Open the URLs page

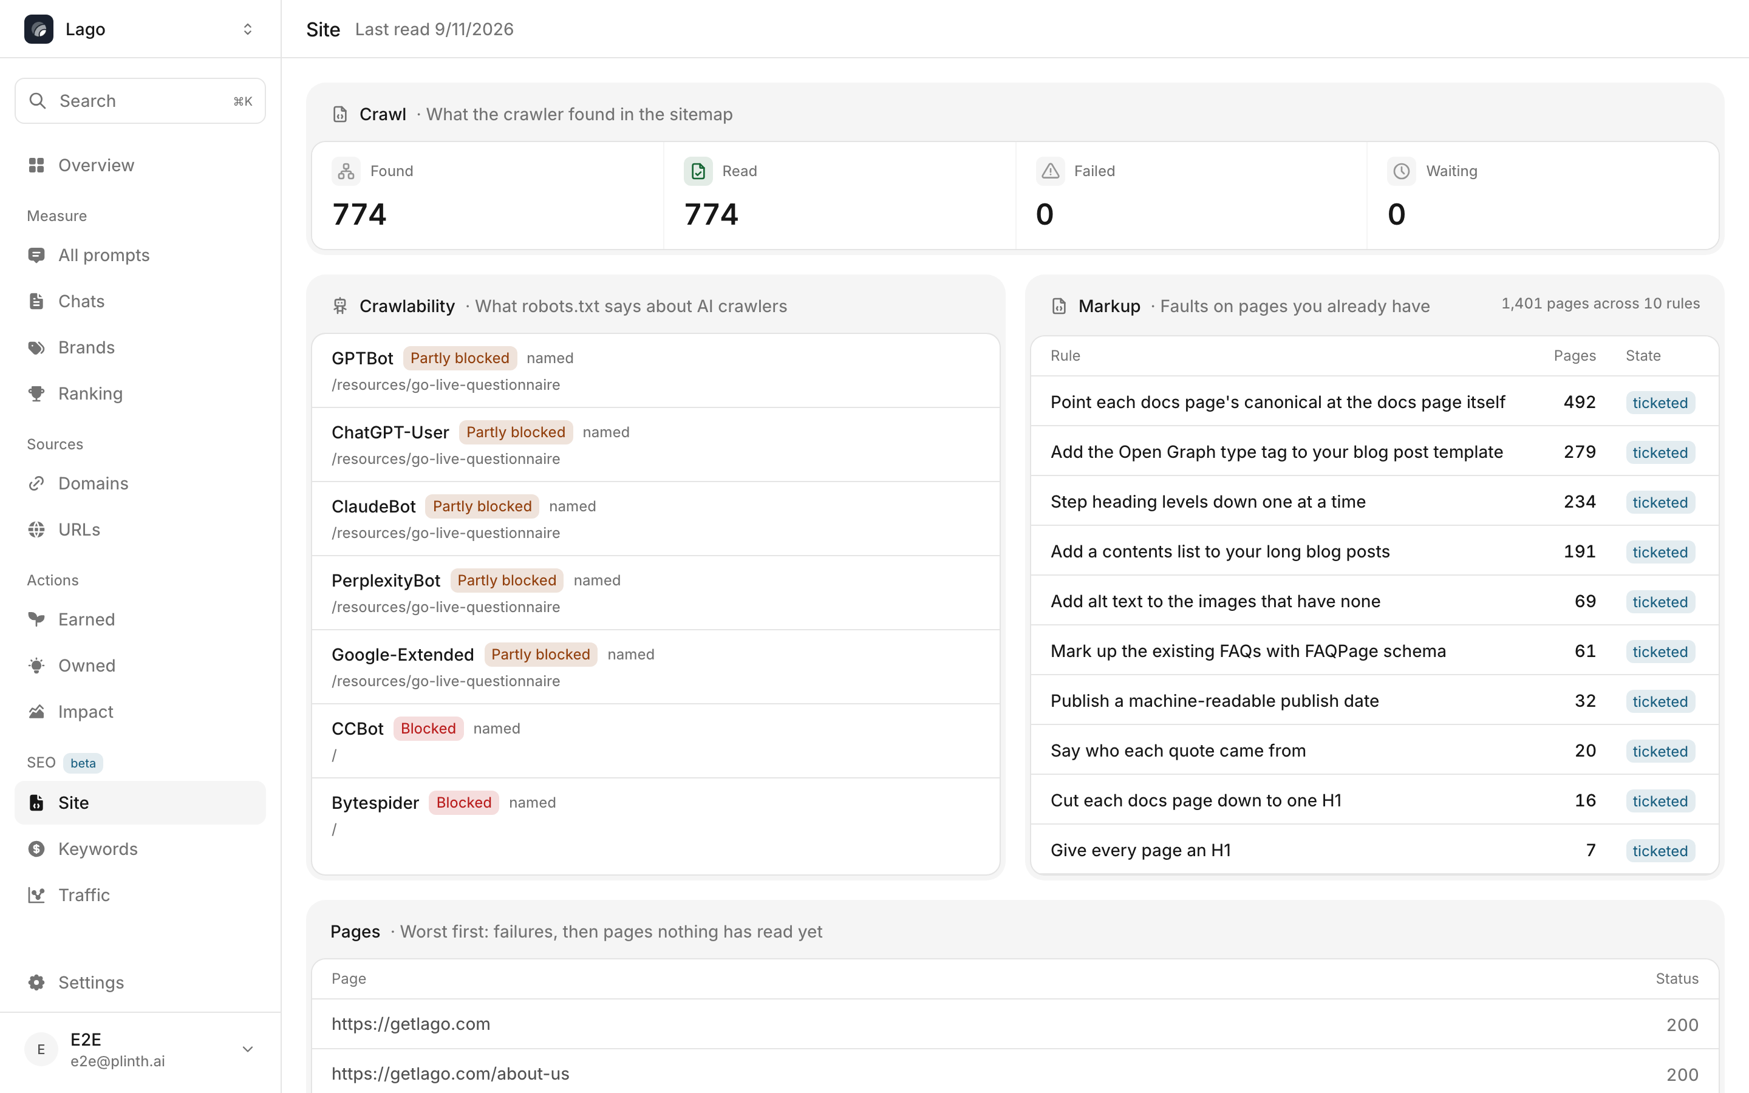[140, 530]
